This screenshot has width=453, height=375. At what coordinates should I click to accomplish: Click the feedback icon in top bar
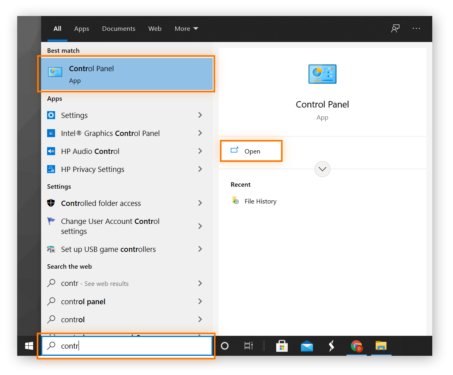(395, 28)
